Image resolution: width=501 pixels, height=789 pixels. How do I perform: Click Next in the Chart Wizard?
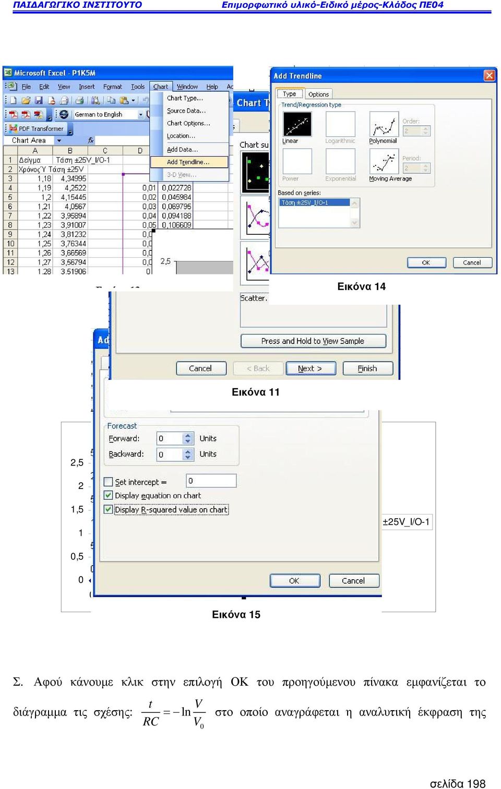[310, 368]
